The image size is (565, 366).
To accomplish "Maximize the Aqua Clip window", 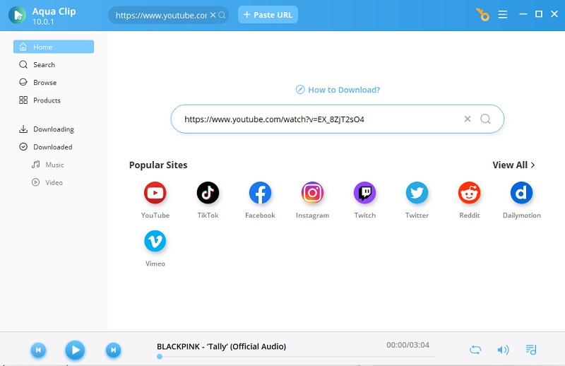I will (539, 14).
